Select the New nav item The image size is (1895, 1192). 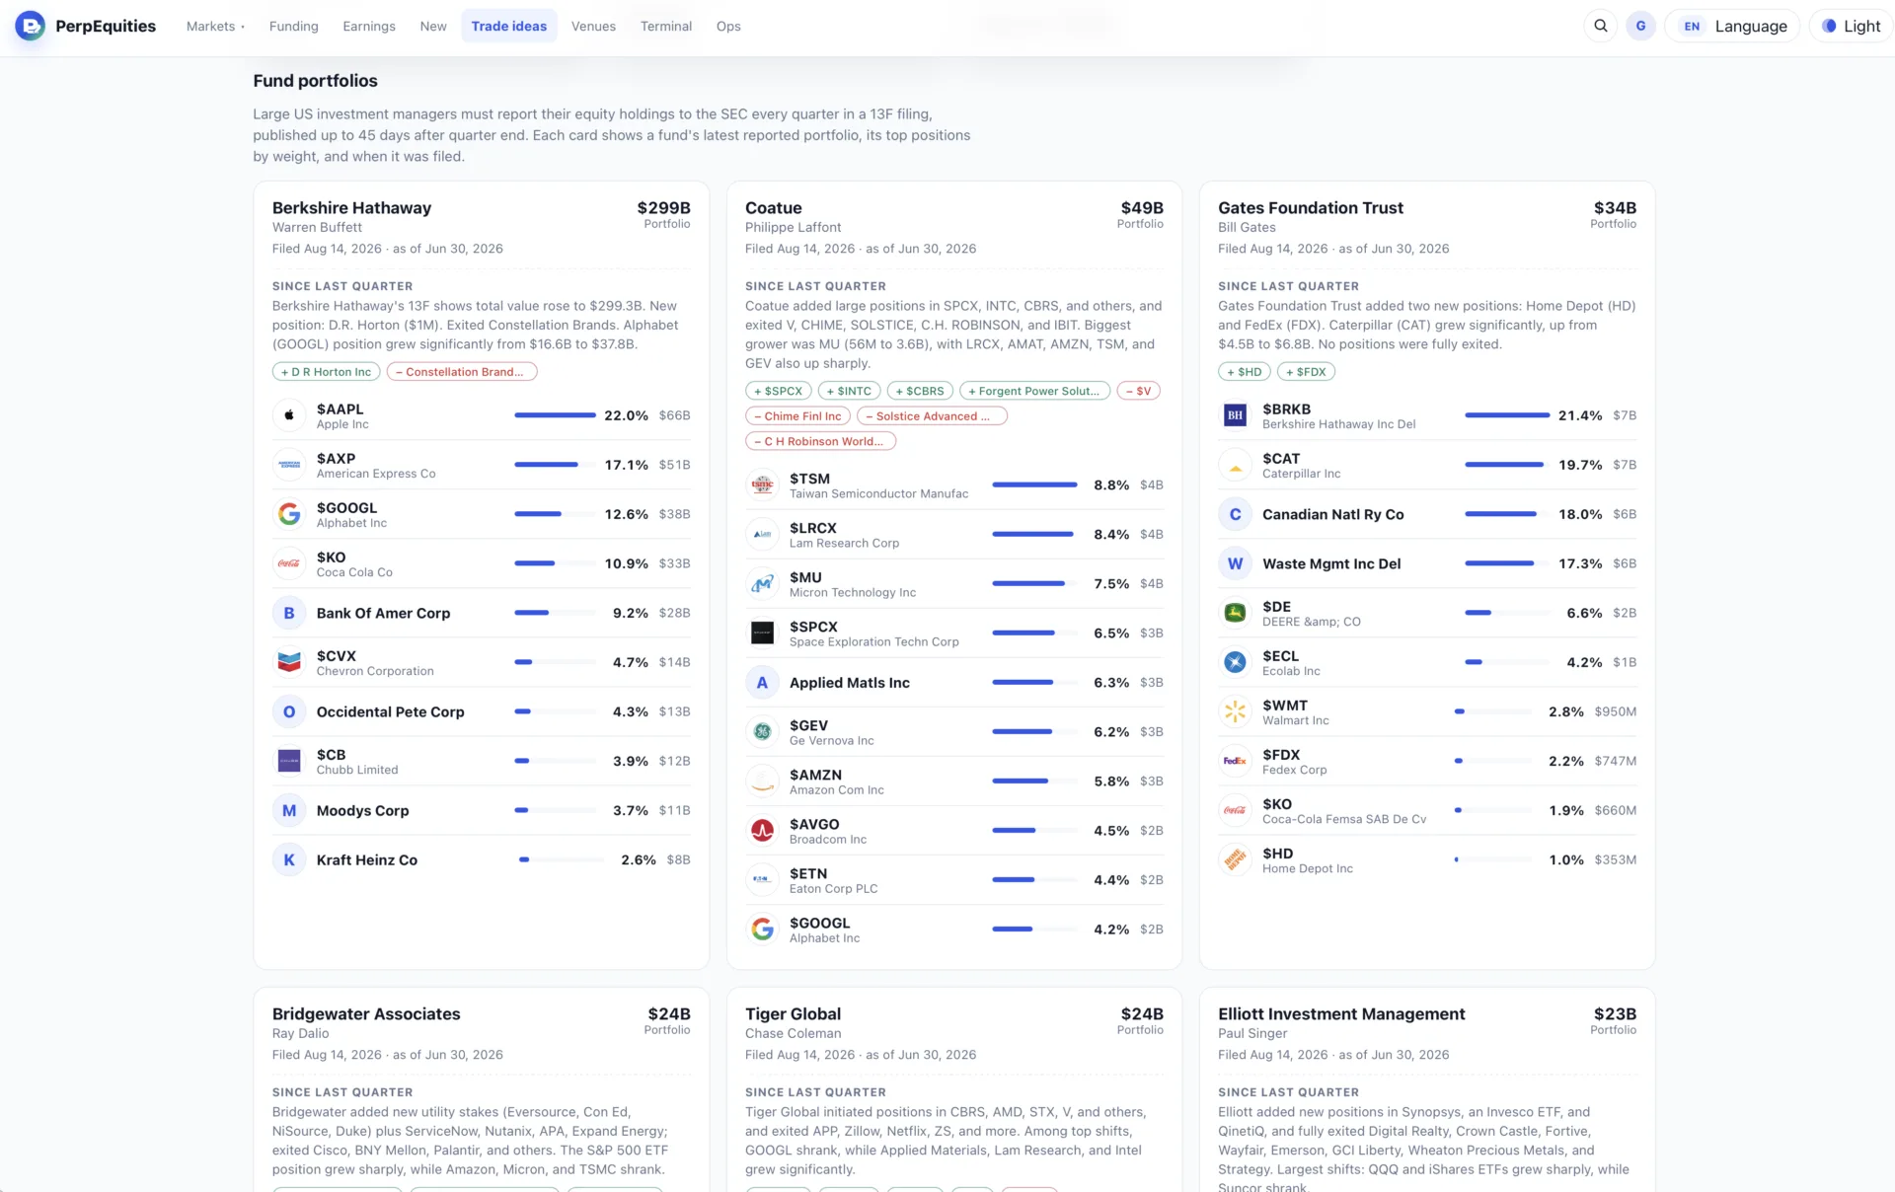433,26
